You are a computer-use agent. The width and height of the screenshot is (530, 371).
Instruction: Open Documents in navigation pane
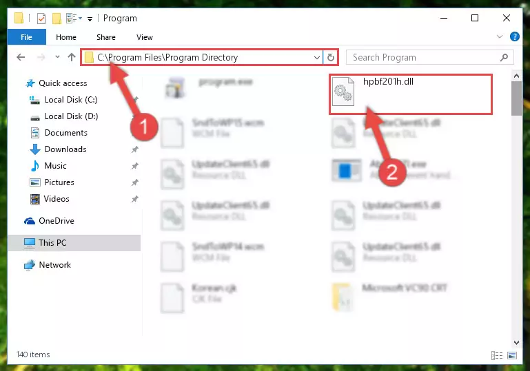click(66, 133)
